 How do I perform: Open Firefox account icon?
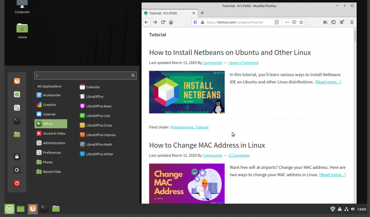342,22
